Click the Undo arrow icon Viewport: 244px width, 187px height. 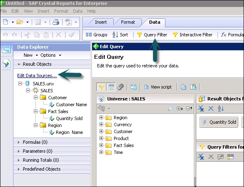tap(5, 35)
